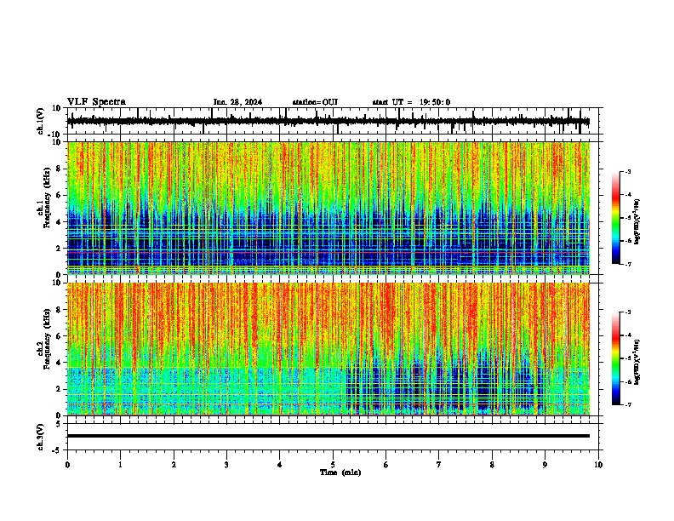Screen dimensions: 674x521
Task: Click the time-axis tick label "10"
Action: [x=598, y=465]
